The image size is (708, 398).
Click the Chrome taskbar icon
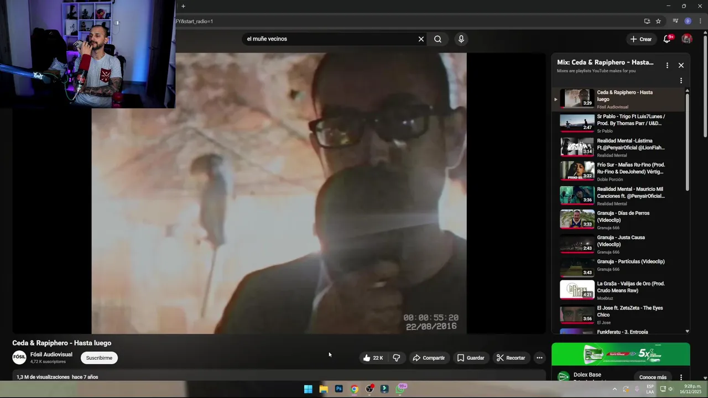(x=355, y=389)
